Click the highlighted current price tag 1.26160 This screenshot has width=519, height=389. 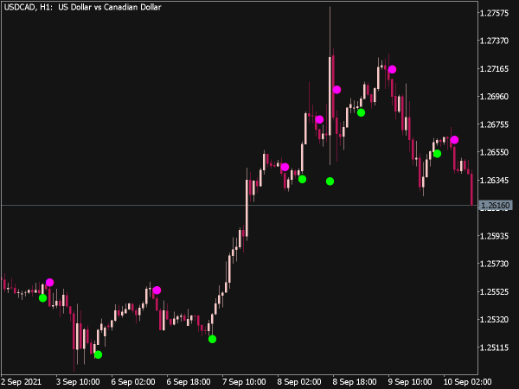(496, 206)
